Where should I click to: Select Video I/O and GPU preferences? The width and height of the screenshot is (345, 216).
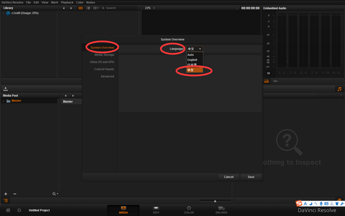click(102, 62)
